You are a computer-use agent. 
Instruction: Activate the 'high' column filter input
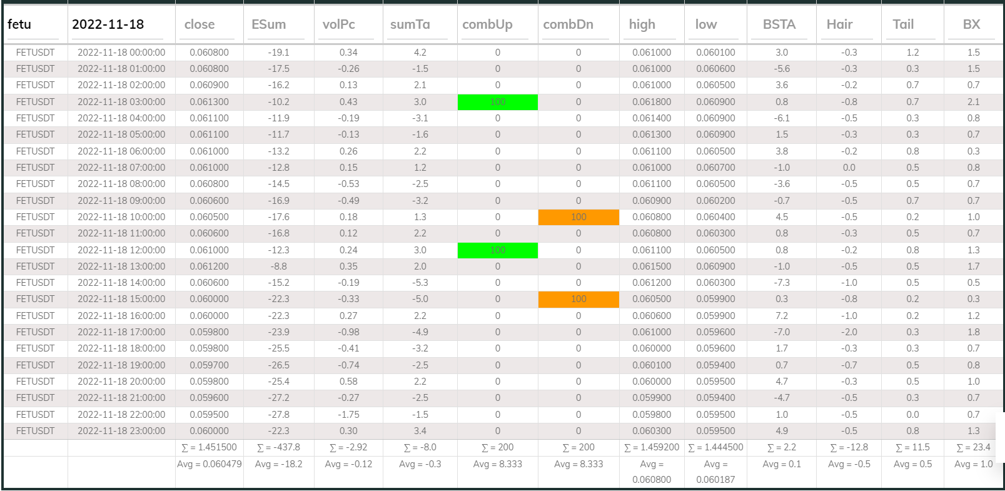[650, 24]
